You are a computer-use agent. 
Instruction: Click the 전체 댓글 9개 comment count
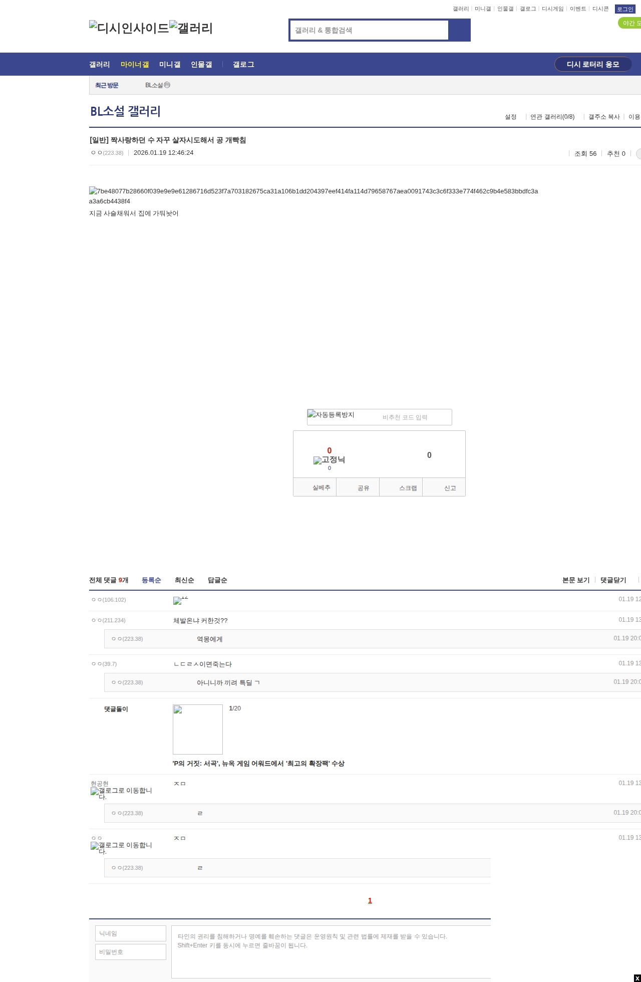(x=109, y=580)
